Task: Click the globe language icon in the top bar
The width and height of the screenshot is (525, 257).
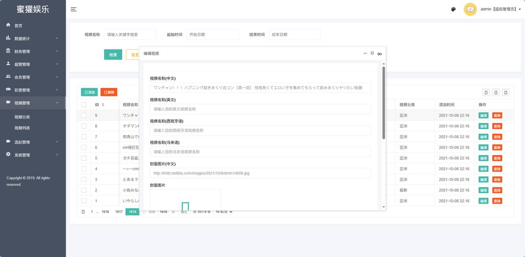Action: pyautogui.click(x=453, y=9)
